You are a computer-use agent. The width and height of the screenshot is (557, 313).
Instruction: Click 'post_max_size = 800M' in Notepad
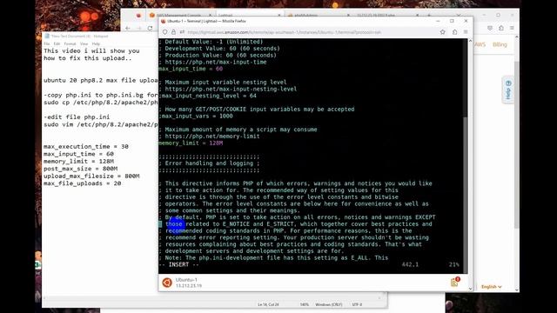click(81, 169)
